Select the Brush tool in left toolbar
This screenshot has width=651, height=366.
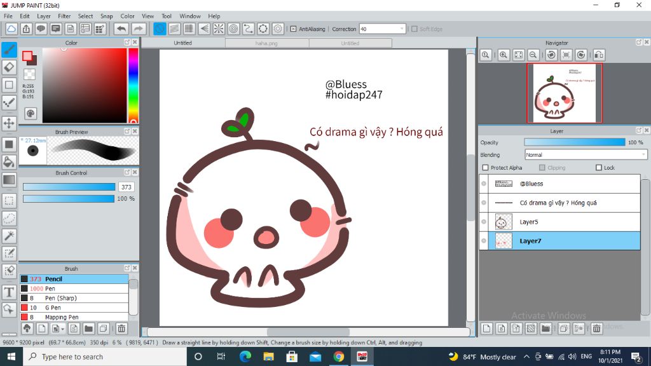[9, 50]
